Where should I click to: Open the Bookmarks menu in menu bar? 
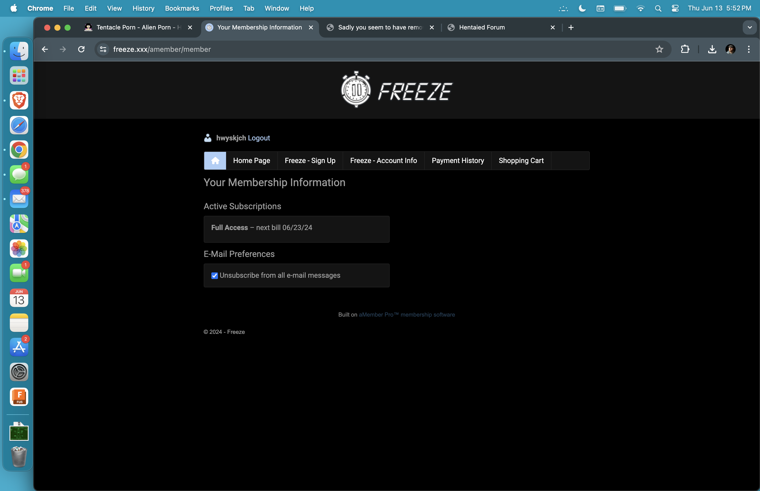click(182, 9)
